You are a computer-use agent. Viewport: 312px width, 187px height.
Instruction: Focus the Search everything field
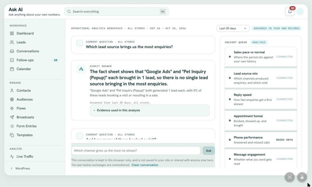(x=116, y=12)
